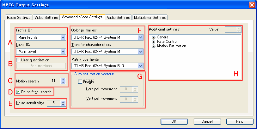Switch to the Basic Settings tab
The height and width of the screenshot is (129, 257).
point(19,18)
